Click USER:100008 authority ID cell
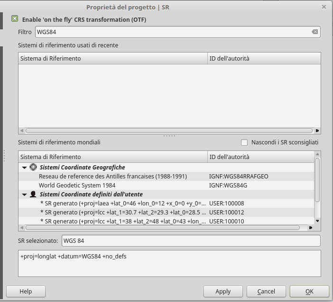Screen dimensions: 333x302 coord(227,204)
